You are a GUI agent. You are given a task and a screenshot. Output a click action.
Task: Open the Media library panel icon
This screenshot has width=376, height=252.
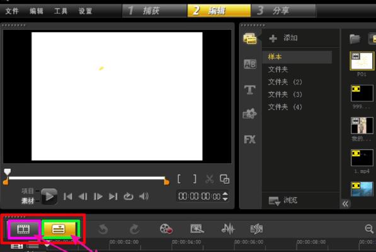pyautogui.click(x=249, y=38)
